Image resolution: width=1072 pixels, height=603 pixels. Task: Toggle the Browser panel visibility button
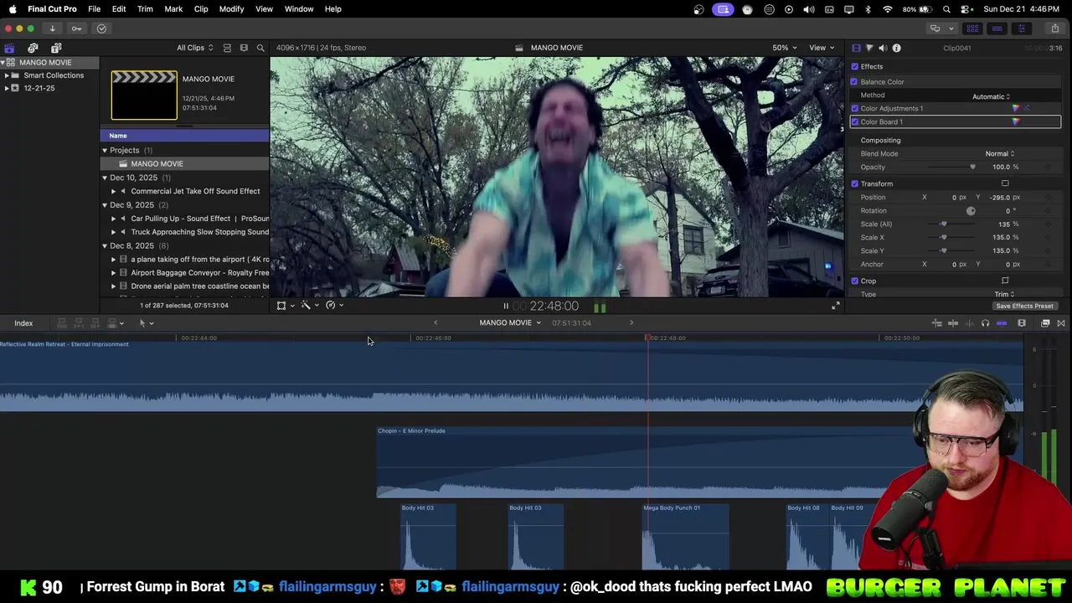972,28
